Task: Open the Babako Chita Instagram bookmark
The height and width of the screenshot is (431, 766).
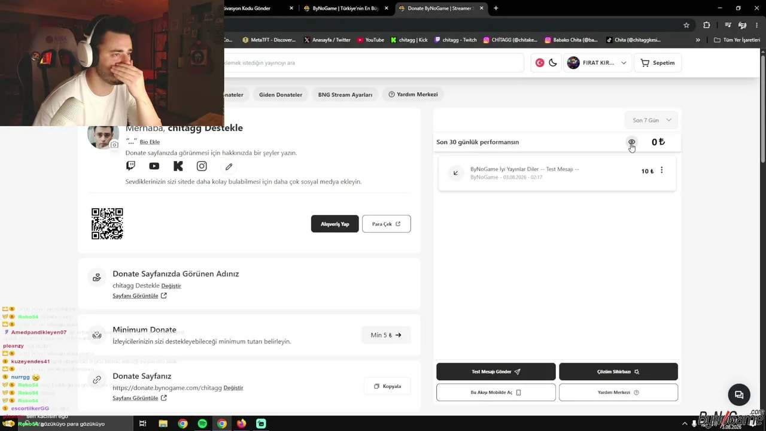Action: pyautogui.click(x=571, y=40)
